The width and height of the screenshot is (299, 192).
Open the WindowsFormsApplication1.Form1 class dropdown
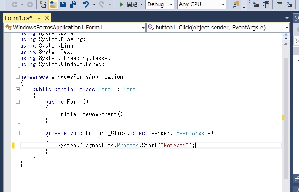pyautogui.click(x=74, y=28)
